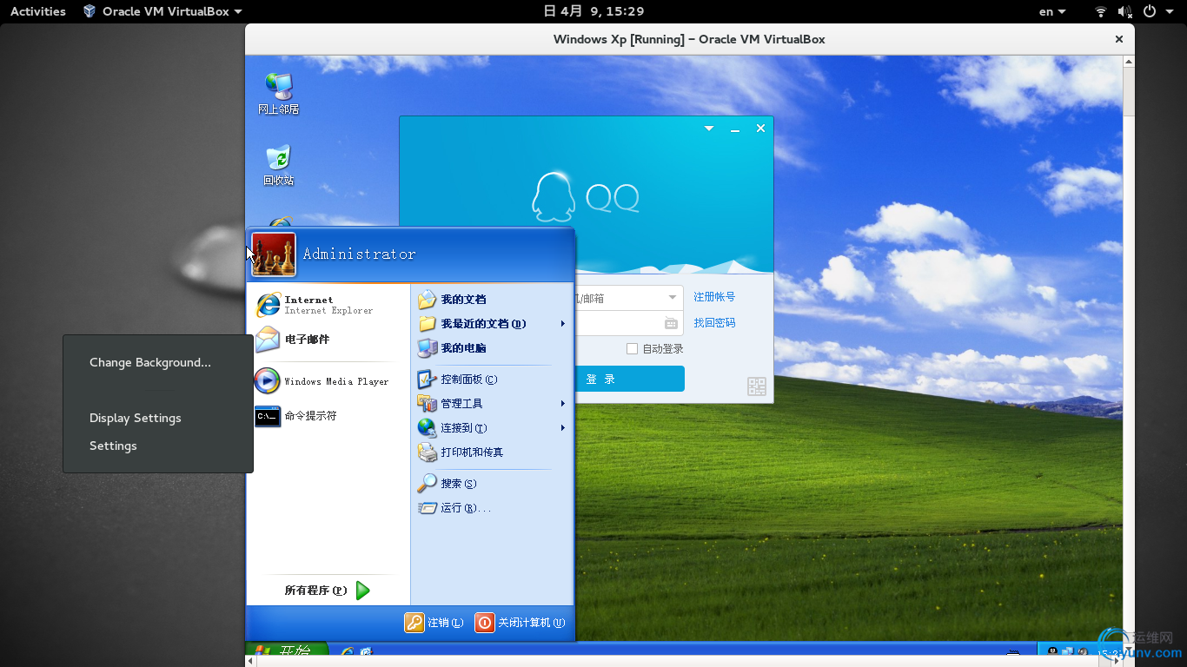This screenshot has height=667, width=1187.
Task: Open the QQ settings dropdown triangle
Action: click(709, 129)
